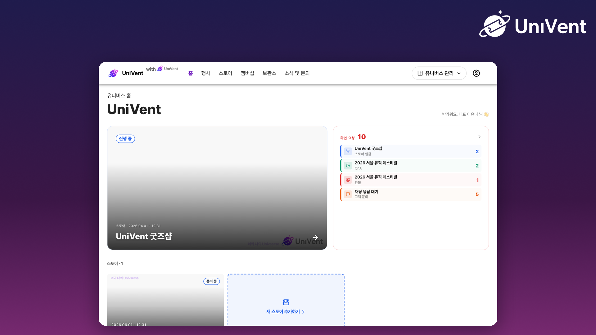596x335 pixels.
Task: Open the UniVent 굿즈샵 banner card
Action: click(217, 188)
